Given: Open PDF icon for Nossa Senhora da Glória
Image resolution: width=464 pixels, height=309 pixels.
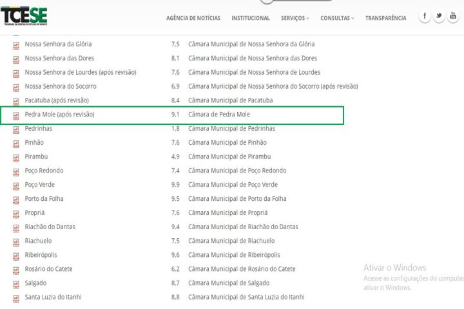Looking at the screenshot, I should click(x=16, y=44).
